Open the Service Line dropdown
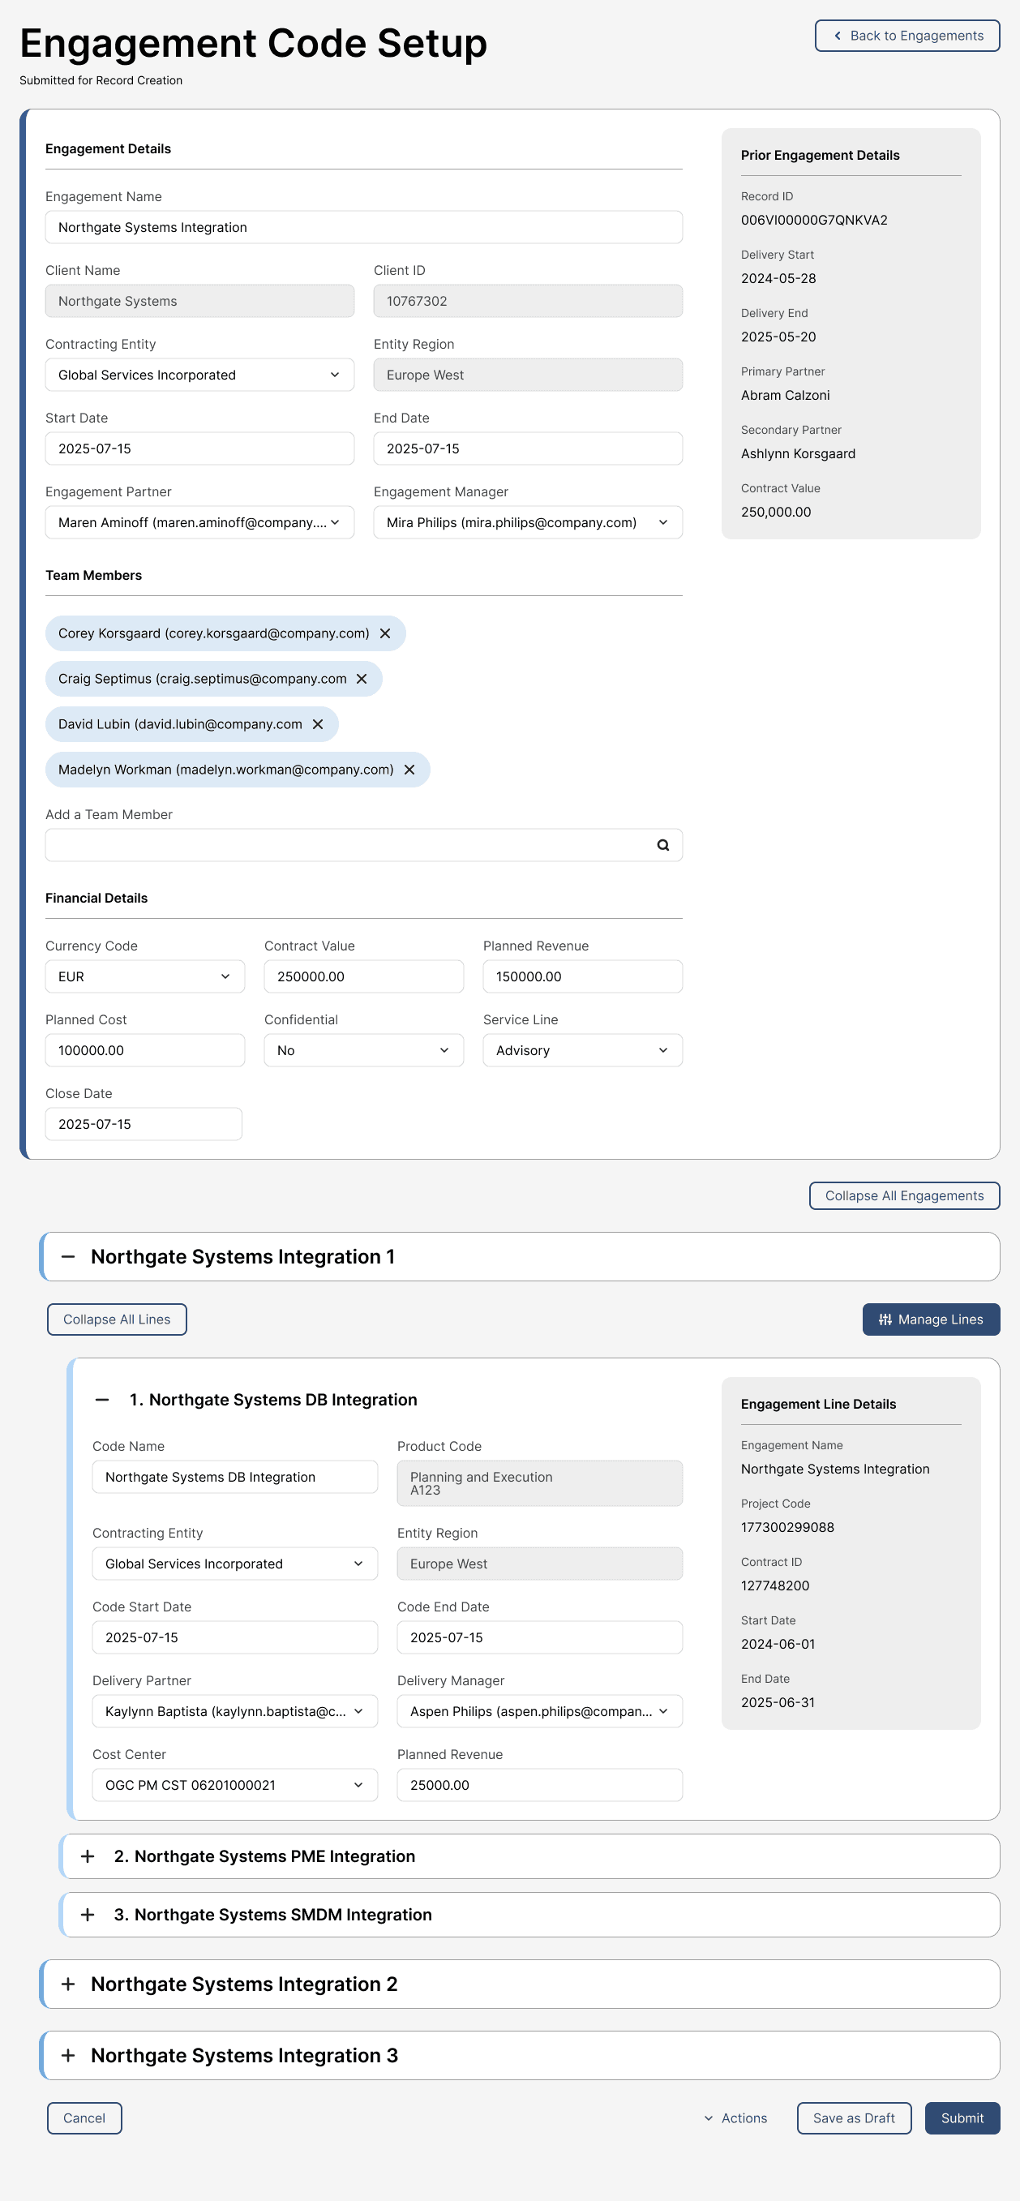Screen dimensions: 1020x2201 point(582,1050)
